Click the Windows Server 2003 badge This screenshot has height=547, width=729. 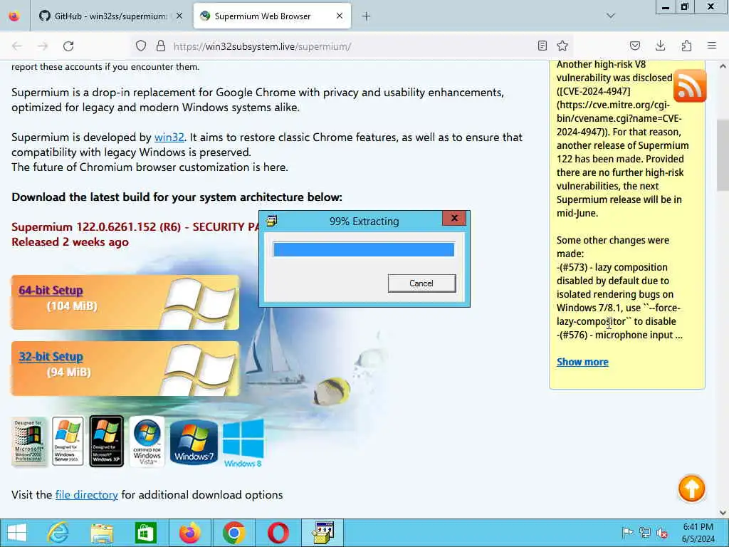68,441
